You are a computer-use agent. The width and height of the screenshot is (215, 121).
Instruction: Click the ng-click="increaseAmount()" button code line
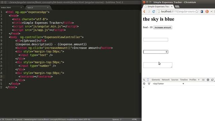tap(64, 48)
